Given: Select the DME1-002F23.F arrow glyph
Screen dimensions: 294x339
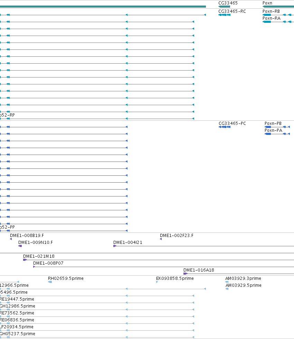Looking at the screenshot, I should click(x=161, y=239).
